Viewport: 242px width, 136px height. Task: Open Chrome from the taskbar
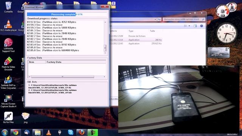[x=16, y=133]
